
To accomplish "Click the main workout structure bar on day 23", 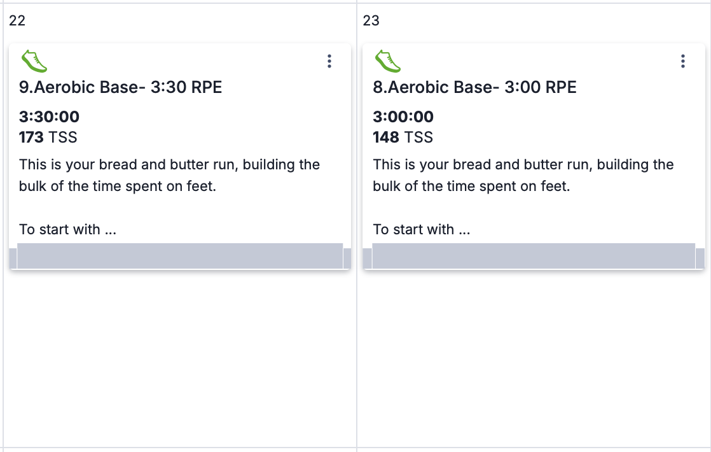I will (534, 256).
